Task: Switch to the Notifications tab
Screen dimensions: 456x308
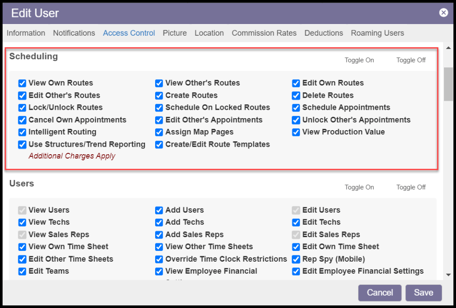Action: click(74, 33)
